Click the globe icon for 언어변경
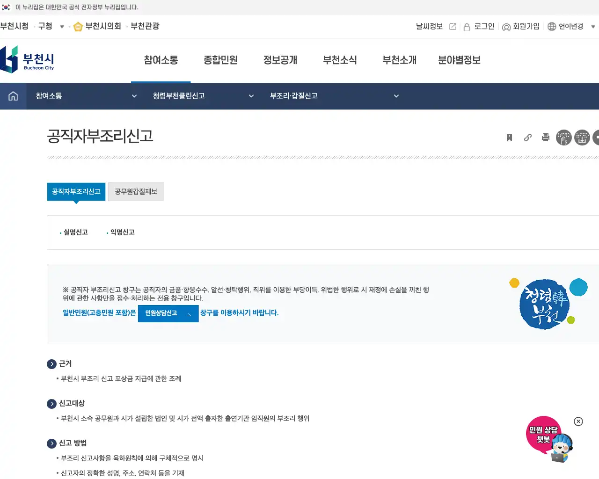Viewport: 599px width, 479px height. click(552, 27)
